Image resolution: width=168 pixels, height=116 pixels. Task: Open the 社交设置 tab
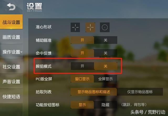[11, 67]
